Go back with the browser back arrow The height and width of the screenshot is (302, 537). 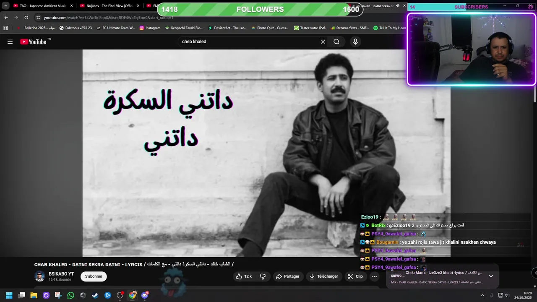[6, 18]
